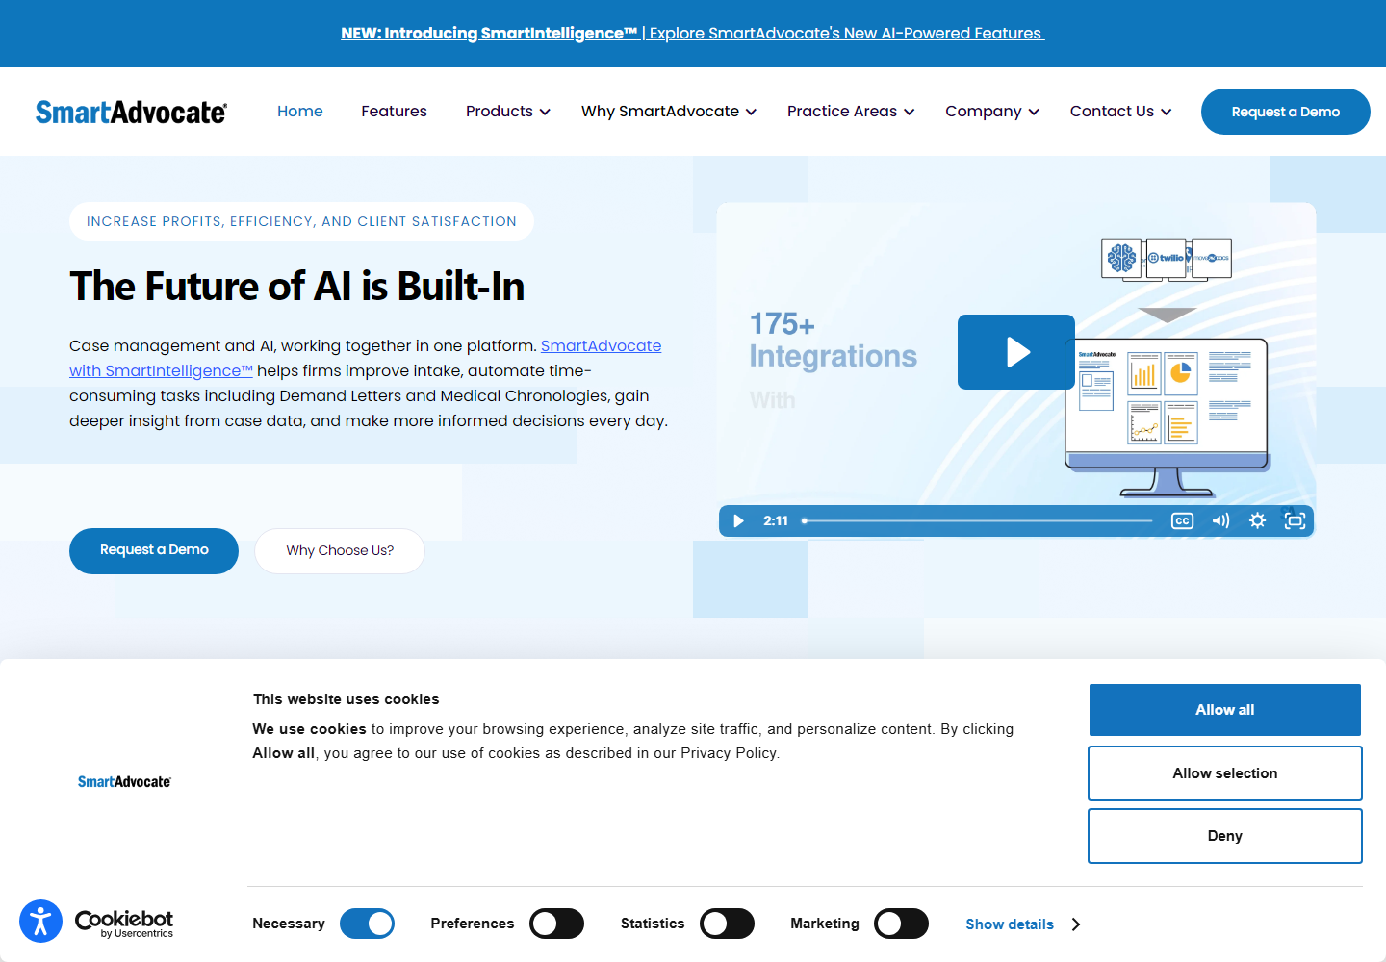The height and width of the screenshot is (962, 1386).
Task: Click the heading The Future of AI is Built-In
Action: tap(296, 287)
